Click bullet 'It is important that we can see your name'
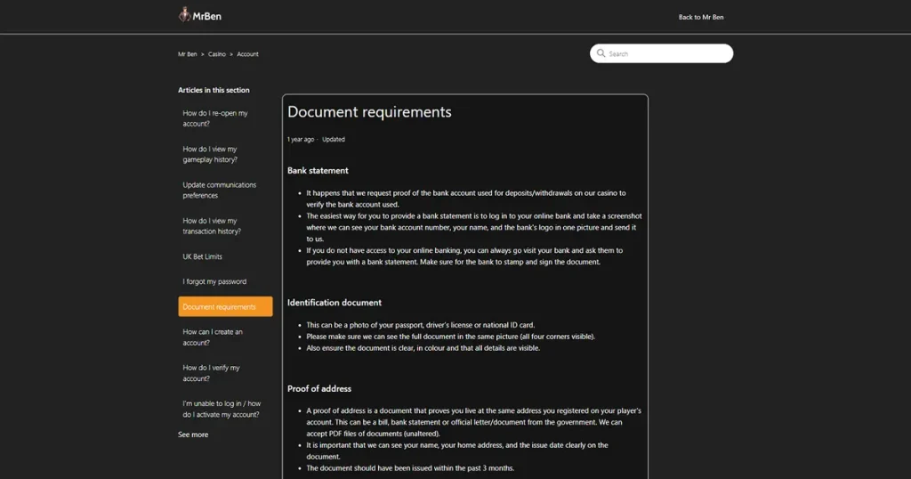Image resolution: width=911 pixels, height=479 pixels. click(x=457, y=451)
